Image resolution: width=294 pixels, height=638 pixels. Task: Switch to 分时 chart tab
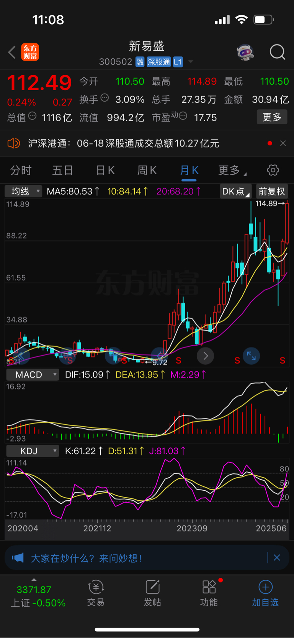21,170
